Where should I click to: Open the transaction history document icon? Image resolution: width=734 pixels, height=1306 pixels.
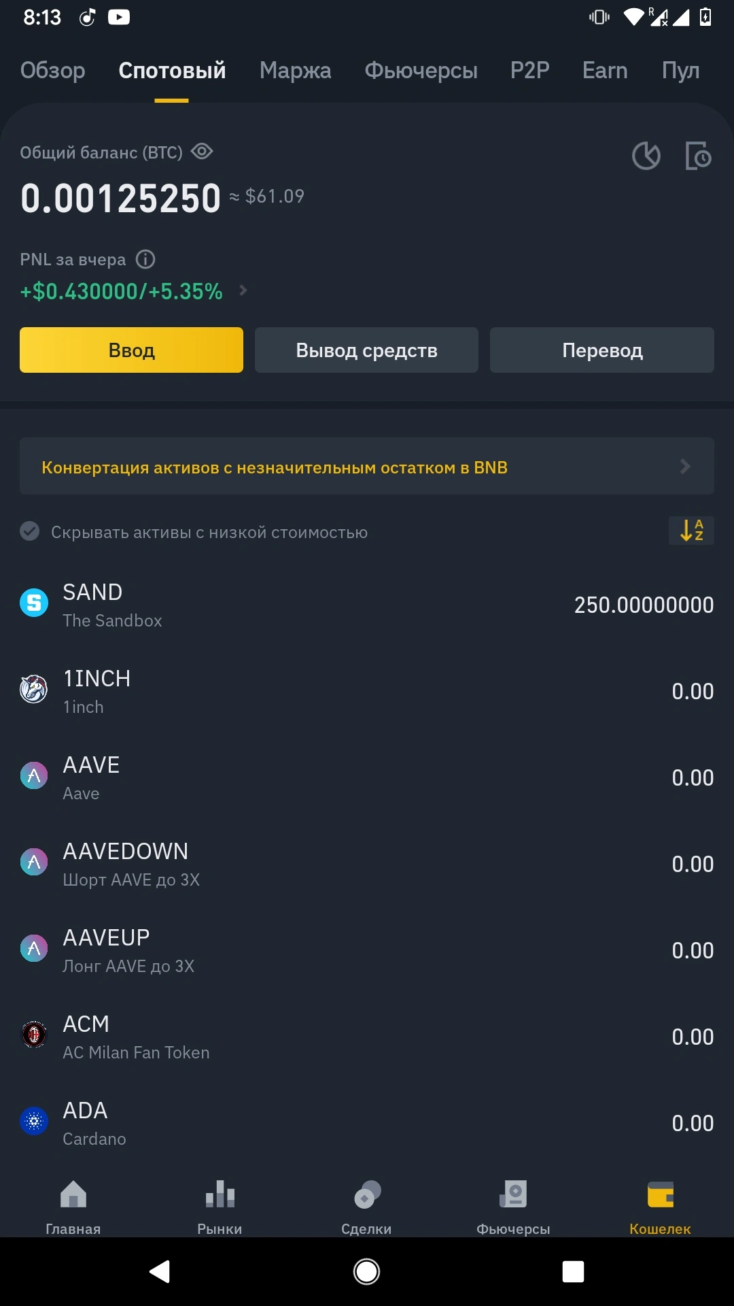(x=698, y=156)
